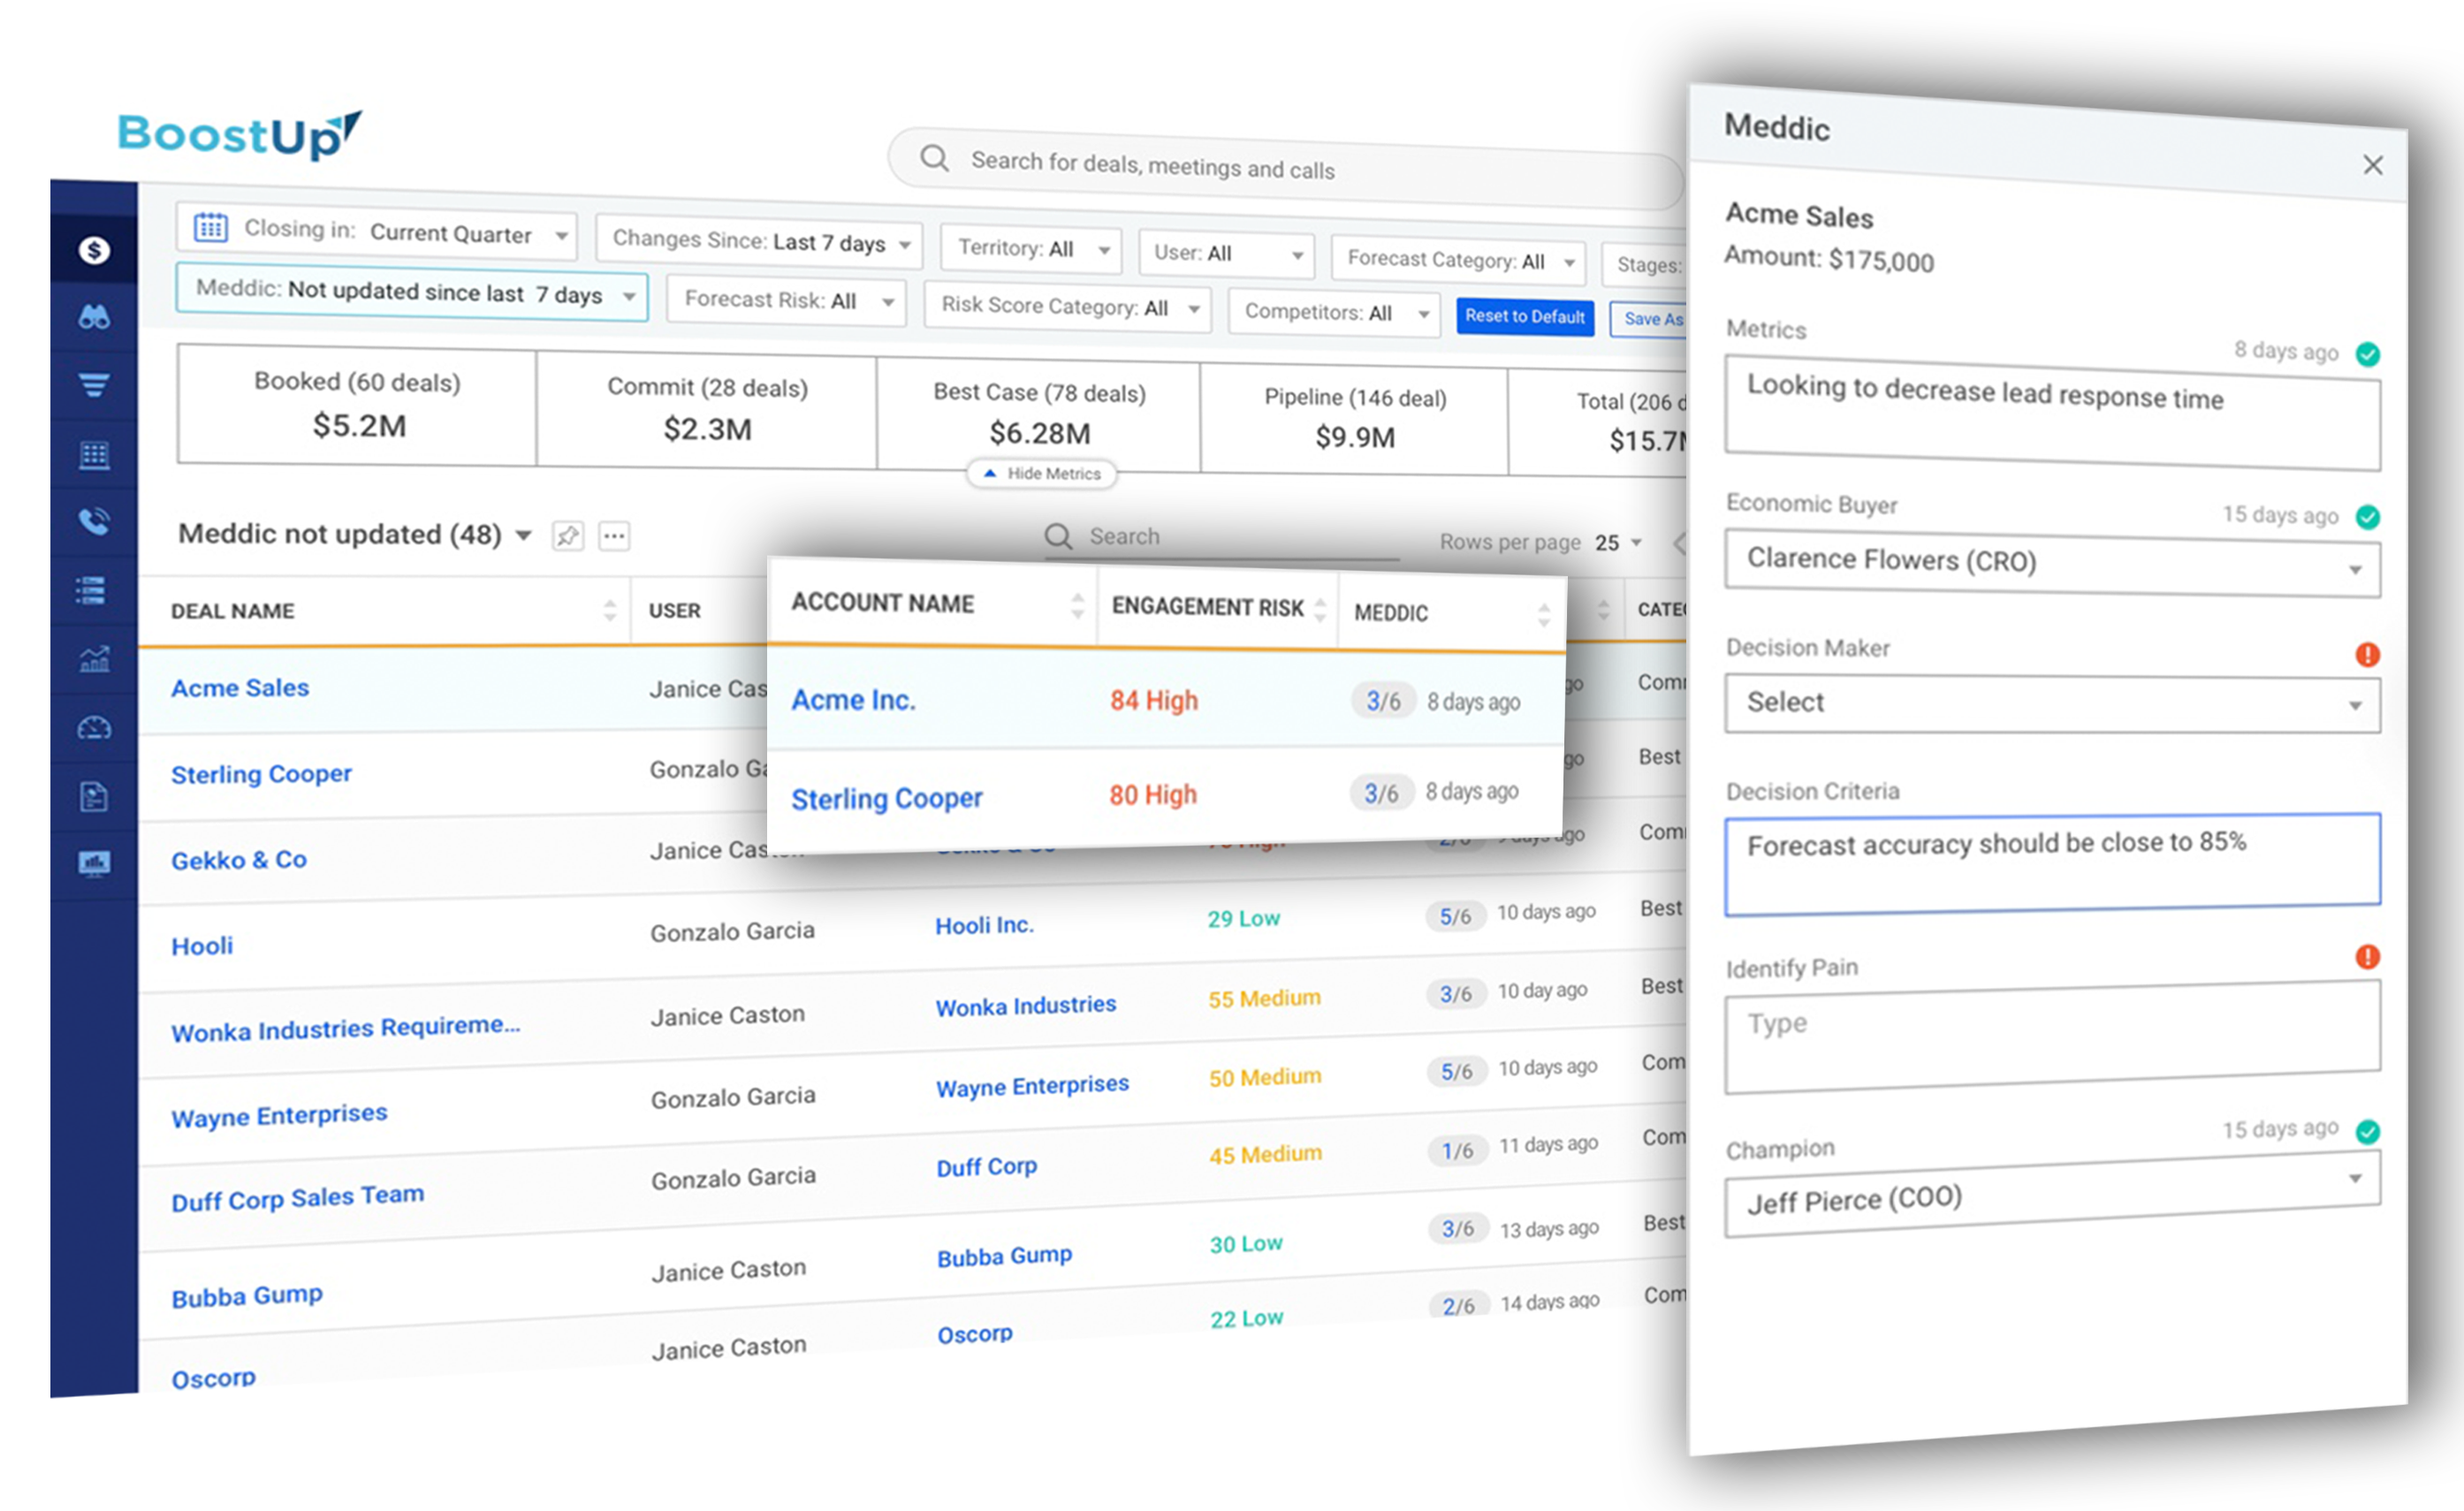Open Hooli deal link
Viewport: 2464px width, 1511px height.
[x=202, y=946]
